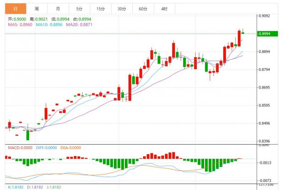Viewport: 284px width, 190px height.
Task: Click the 收:0.8994 close price value
Action: point(82,19)
